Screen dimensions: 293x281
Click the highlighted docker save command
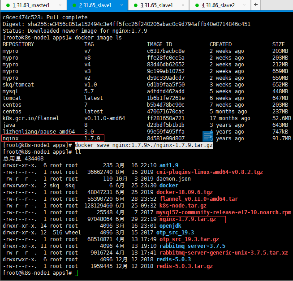pyautogui.click(x=144, y=145)
